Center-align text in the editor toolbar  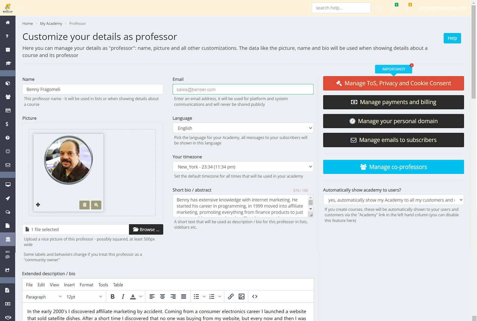162,297
